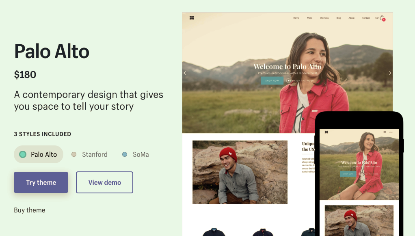Open the Mens menu item in desktop preview
Viewport: 415px width, 236px height.
(x=310, y=18)
